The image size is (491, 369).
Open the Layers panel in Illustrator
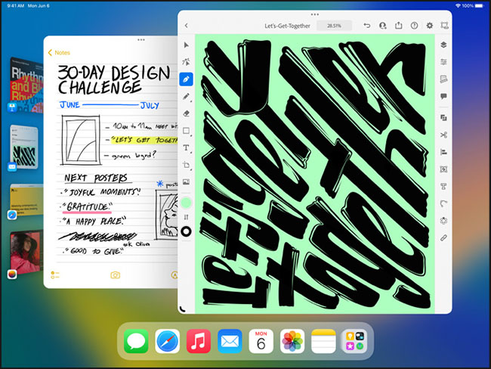443,45
